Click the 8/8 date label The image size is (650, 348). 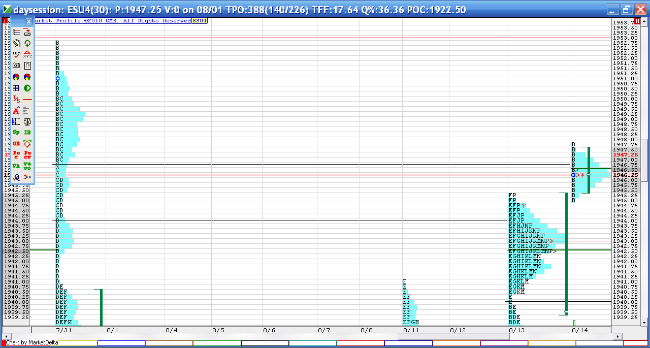pos(367,330)
